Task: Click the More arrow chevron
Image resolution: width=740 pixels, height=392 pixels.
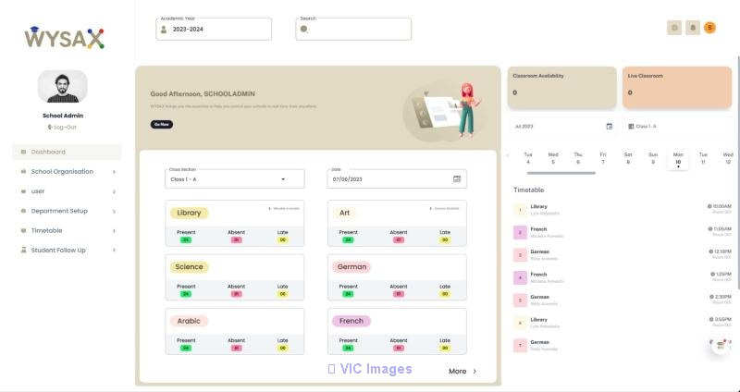Action: 475,372
